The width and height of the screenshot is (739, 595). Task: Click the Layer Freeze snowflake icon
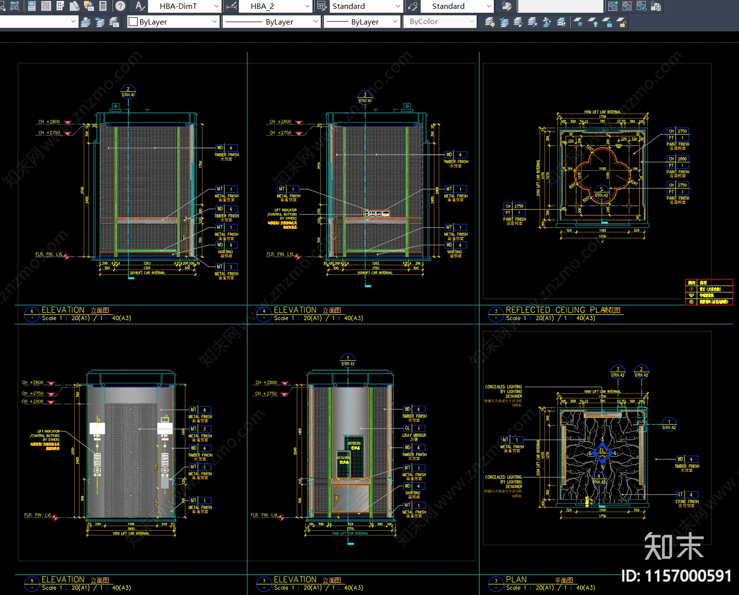tap(578, 22)
